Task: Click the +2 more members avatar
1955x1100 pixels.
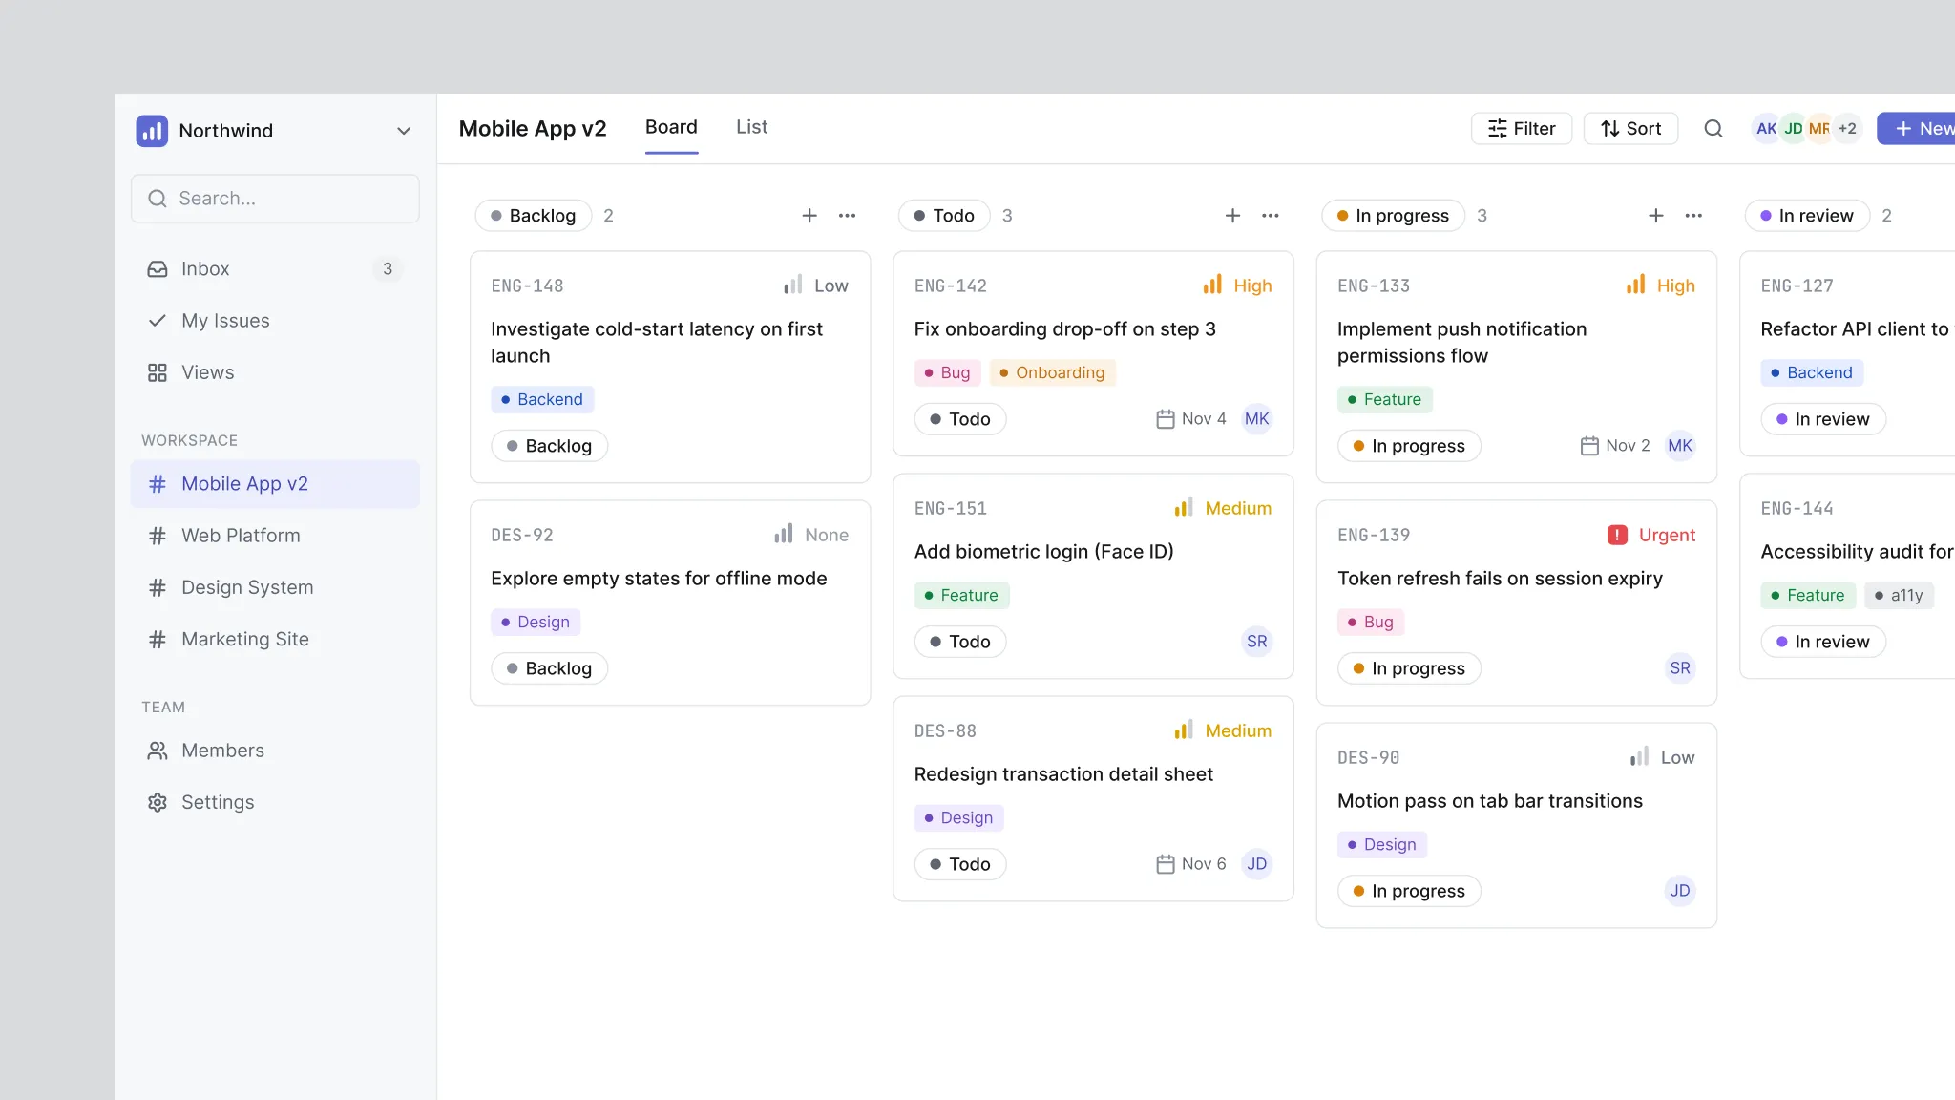Action: click(x=1847, y=129)
